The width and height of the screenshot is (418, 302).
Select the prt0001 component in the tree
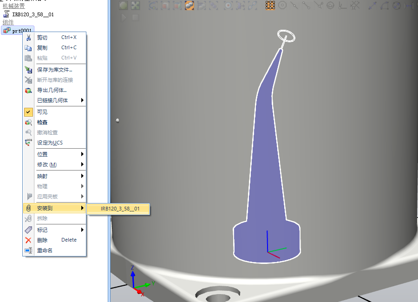[18, 30]
